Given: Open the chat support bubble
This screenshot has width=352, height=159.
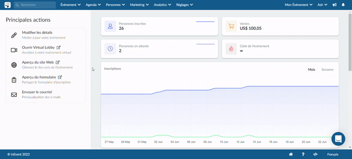Looking at the screenshot, I should (338, 139).
